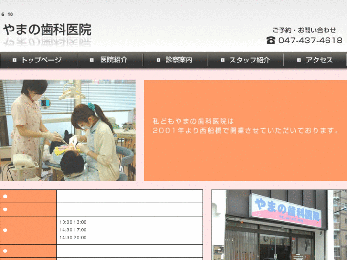Image resolution: width=347 pixels, height=260 pixels.
Task: Click the 14:30 17:00 hours text
Action: pyautogui.click(x=73, y=230)
